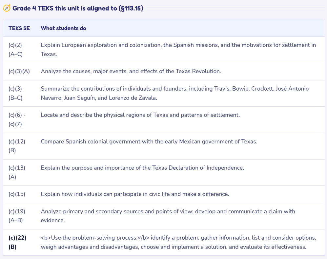
Task: Select the Grade 4 TEKS section heading
Action: tap(78, 8)
